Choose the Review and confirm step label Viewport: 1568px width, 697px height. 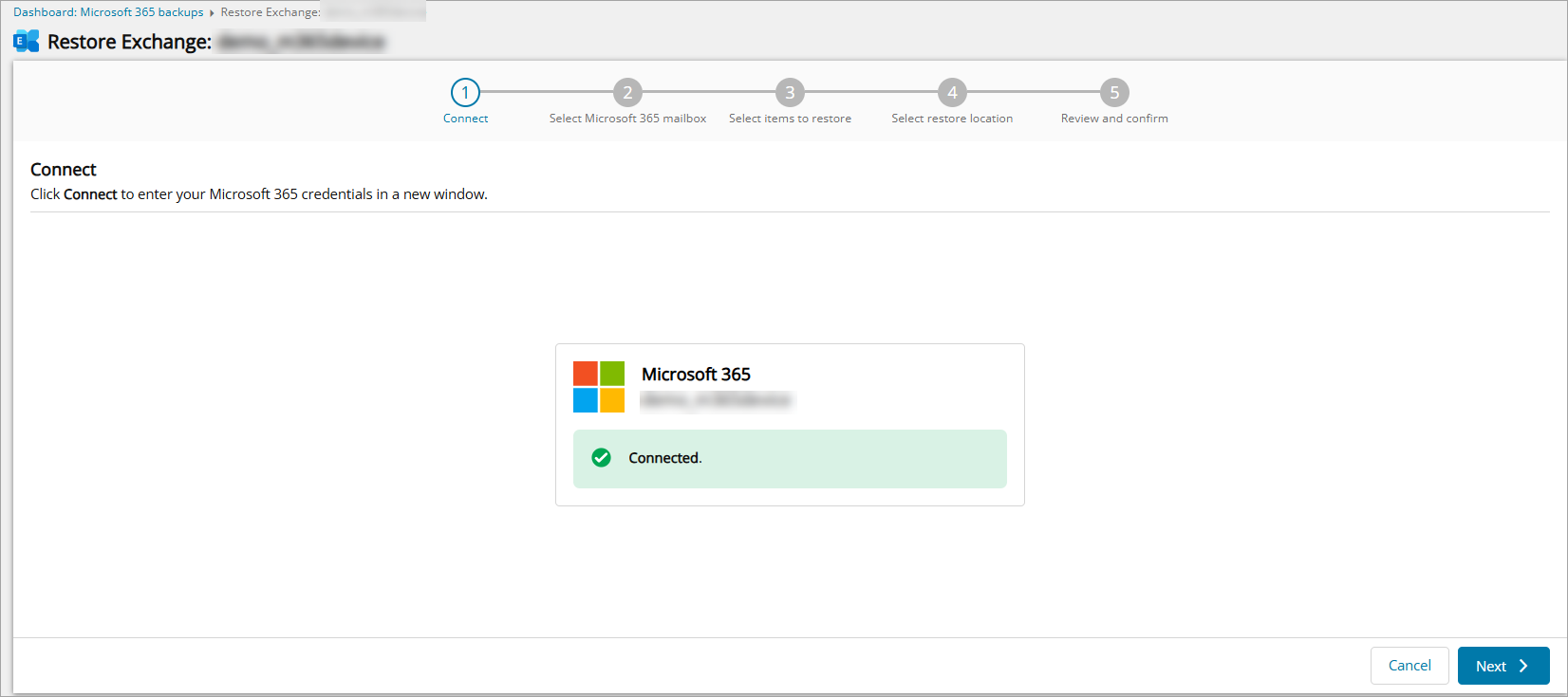[x=1114, y=119]
